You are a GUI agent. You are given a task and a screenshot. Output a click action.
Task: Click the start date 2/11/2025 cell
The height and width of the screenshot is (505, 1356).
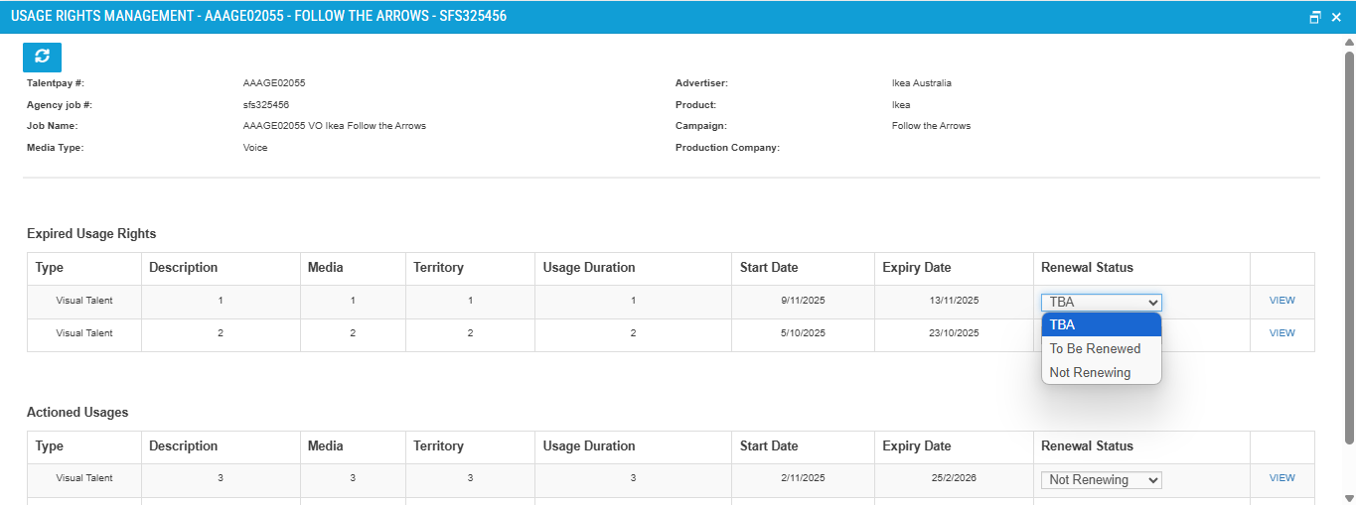pos(804,478)
